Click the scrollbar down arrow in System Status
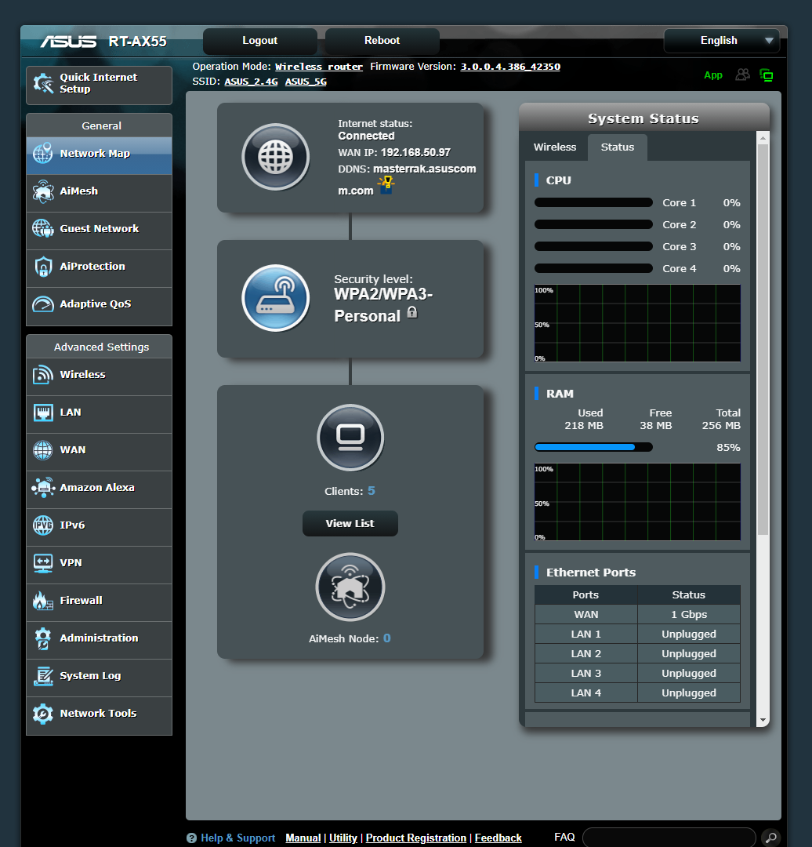 (763, 720)
